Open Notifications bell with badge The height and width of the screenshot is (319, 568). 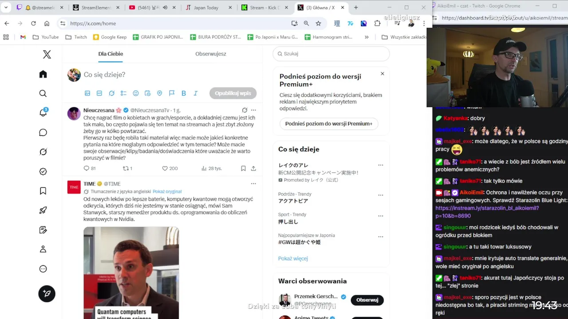coord(43,113)
